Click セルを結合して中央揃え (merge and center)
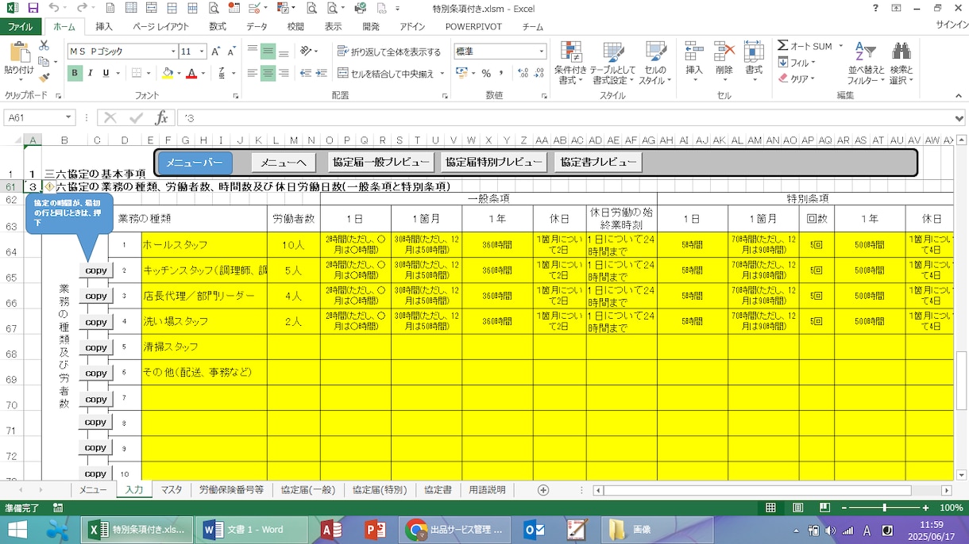Screen dimensions: 969x544 (x=386, y=74)
